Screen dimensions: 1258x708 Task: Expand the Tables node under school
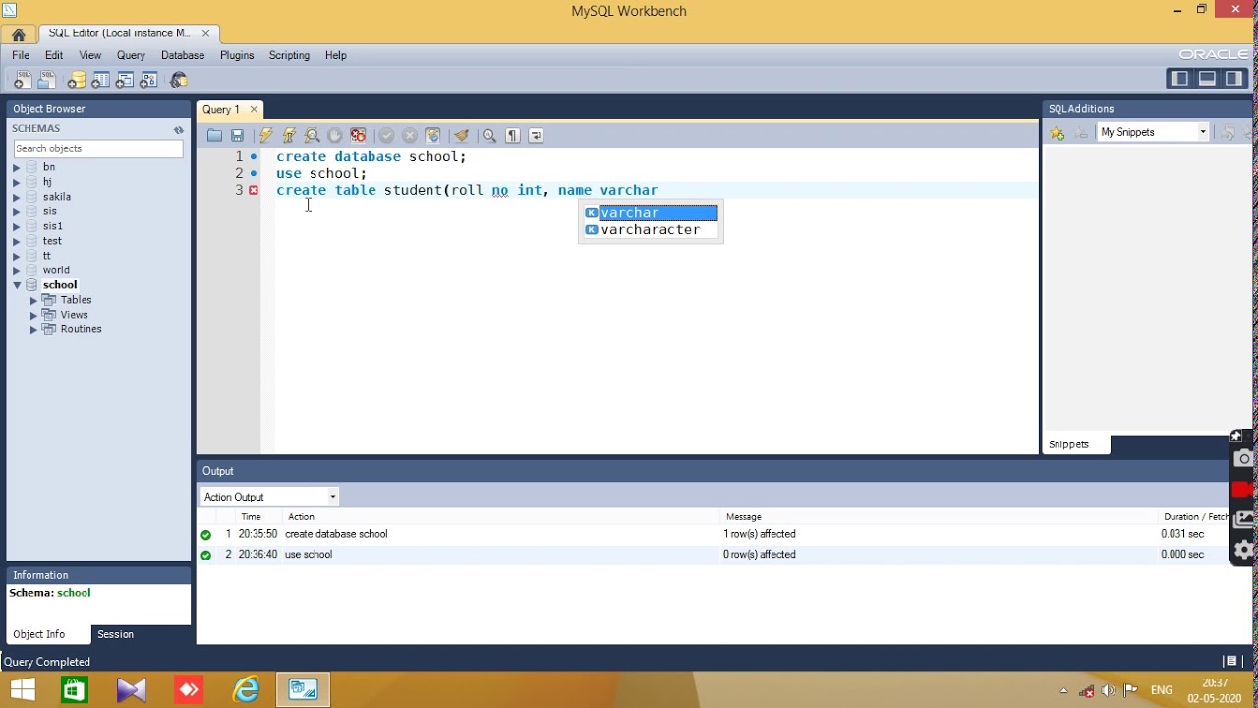33,300
